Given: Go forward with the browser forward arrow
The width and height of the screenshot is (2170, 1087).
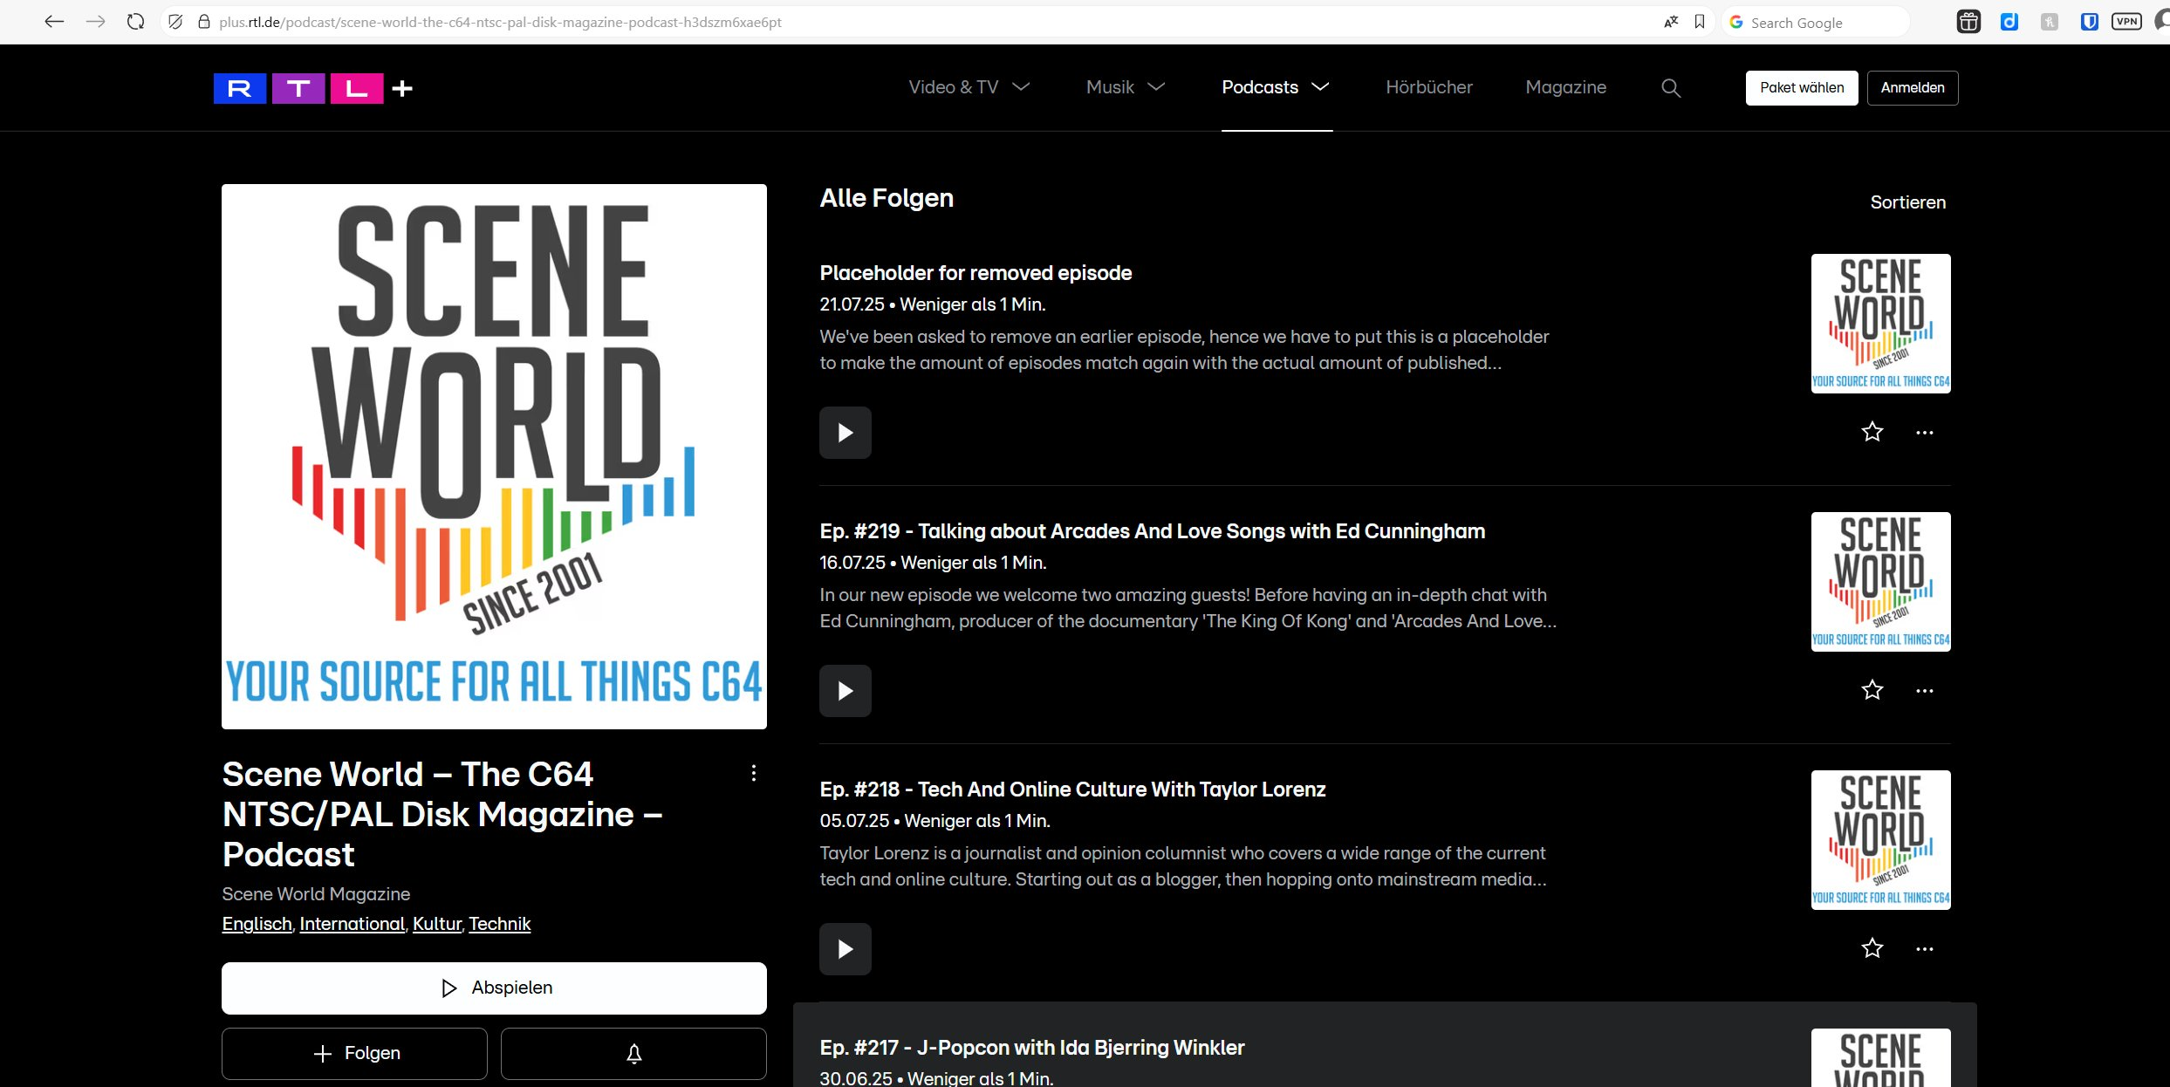Looking at the screenshot, I should pyautogui.click(x=95, y=22).
